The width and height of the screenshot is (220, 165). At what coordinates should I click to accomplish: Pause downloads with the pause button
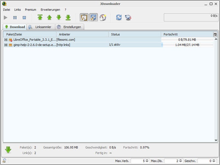pyautogui.click(x=15, y=18)
